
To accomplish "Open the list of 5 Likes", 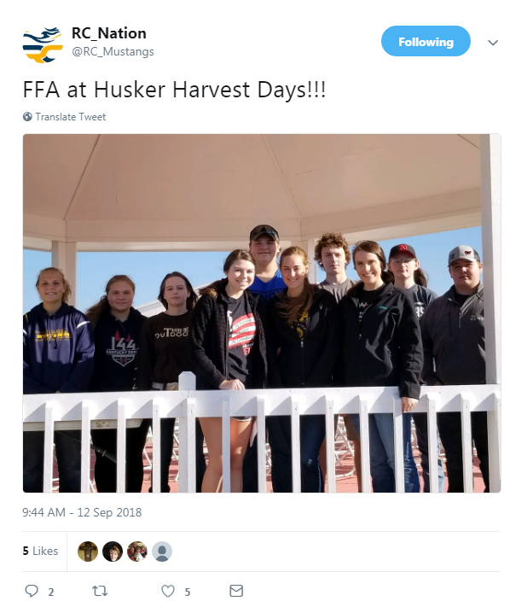I will 40,551.
